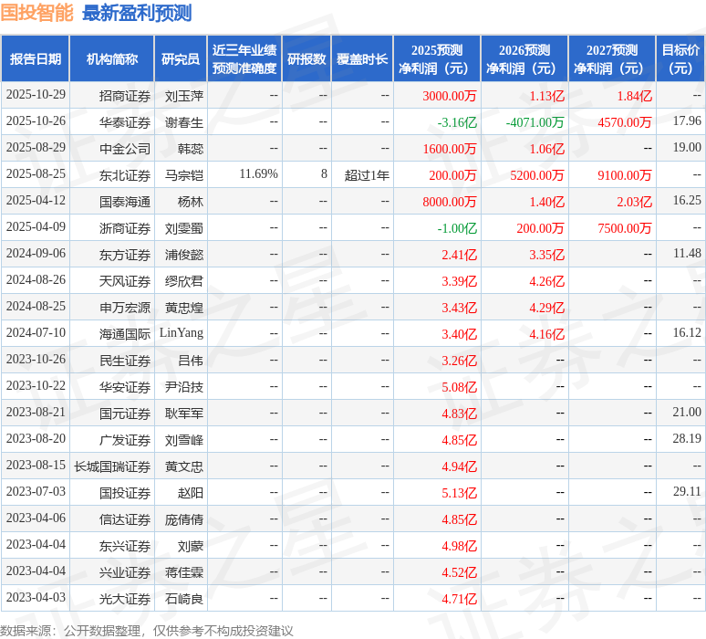Click the 2025预测净利润 column header
The height and width of the screenshot is (639, 706).
[437, 59]
